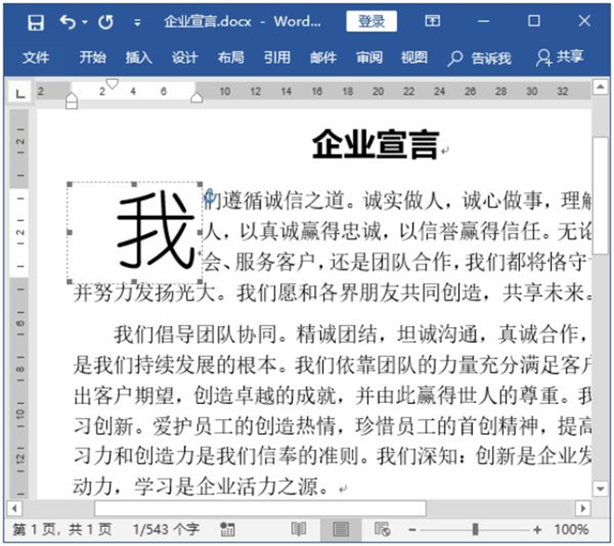Switch to the 插入 ribbon tab

(139, 58)
